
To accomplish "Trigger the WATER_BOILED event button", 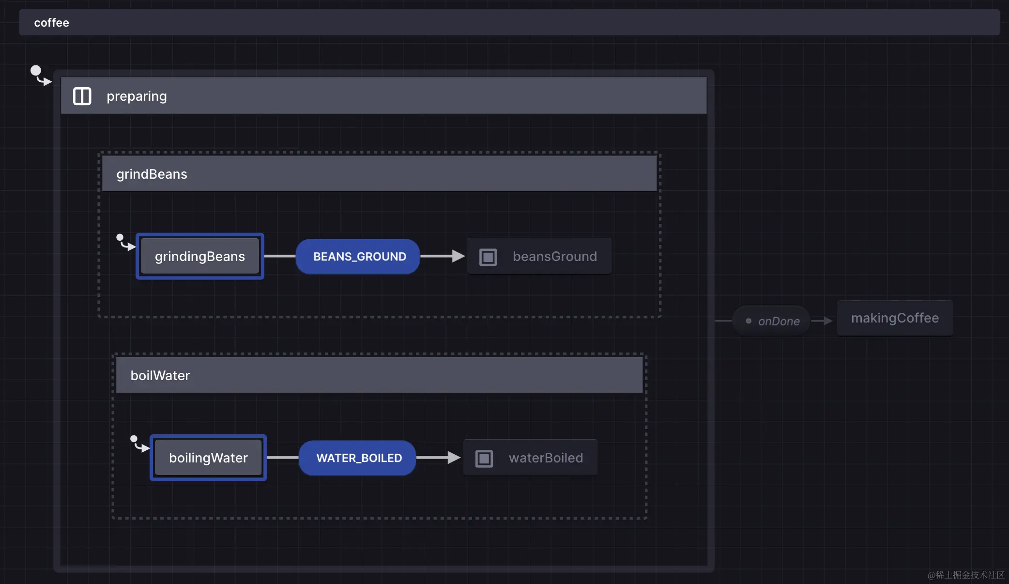I will (x=358, y=458).
